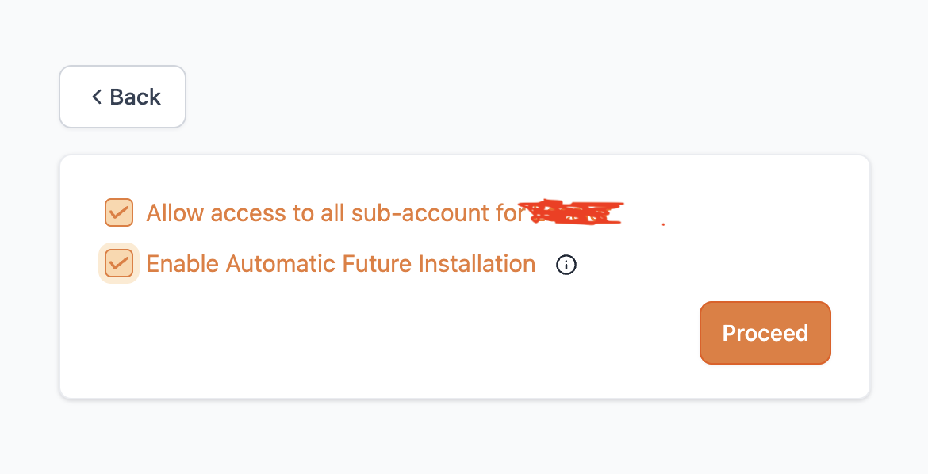Disable Enable Automatic Future Installation checkbox
Screen dimensions: 928x474
[119, 263]
